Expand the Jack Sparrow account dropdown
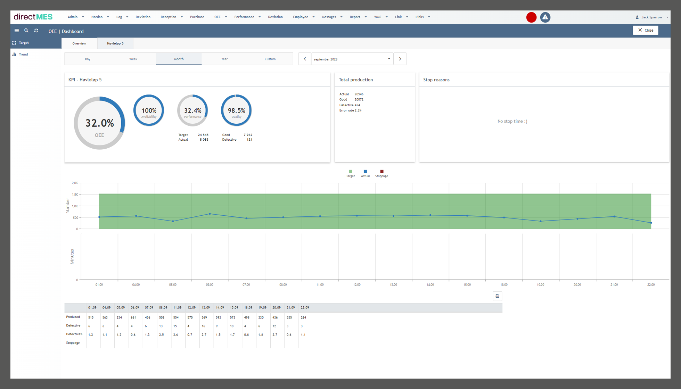The height and width of the screenshot is (389, 681). click(x=651, y=17)
